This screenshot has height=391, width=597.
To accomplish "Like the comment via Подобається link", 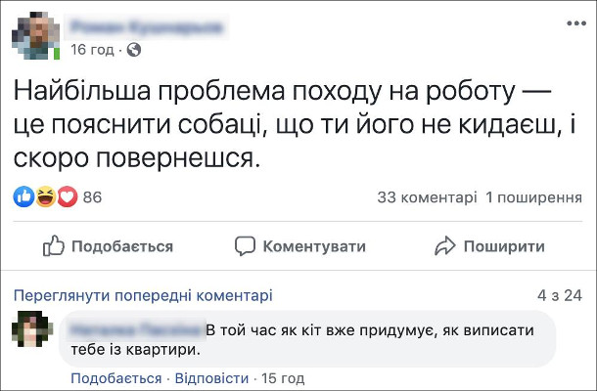I will pyautogui.click(x=115, y=377).
